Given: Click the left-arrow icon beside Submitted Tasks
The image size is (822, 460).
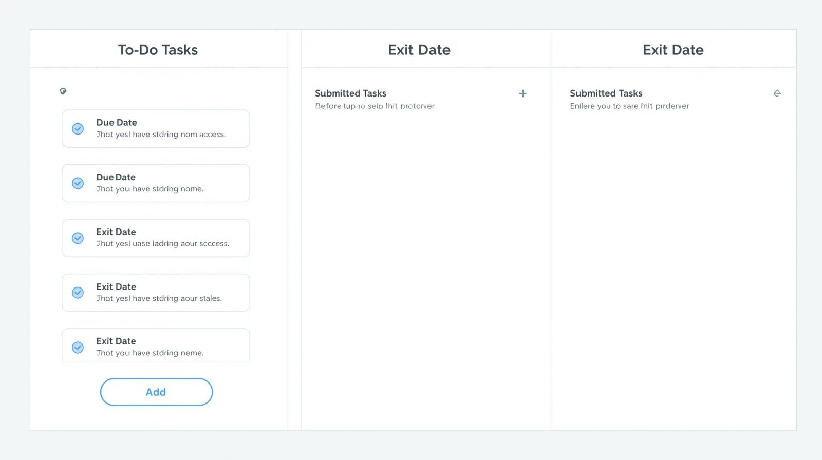Looking at the screenshot, I should (x=777, y=93).
